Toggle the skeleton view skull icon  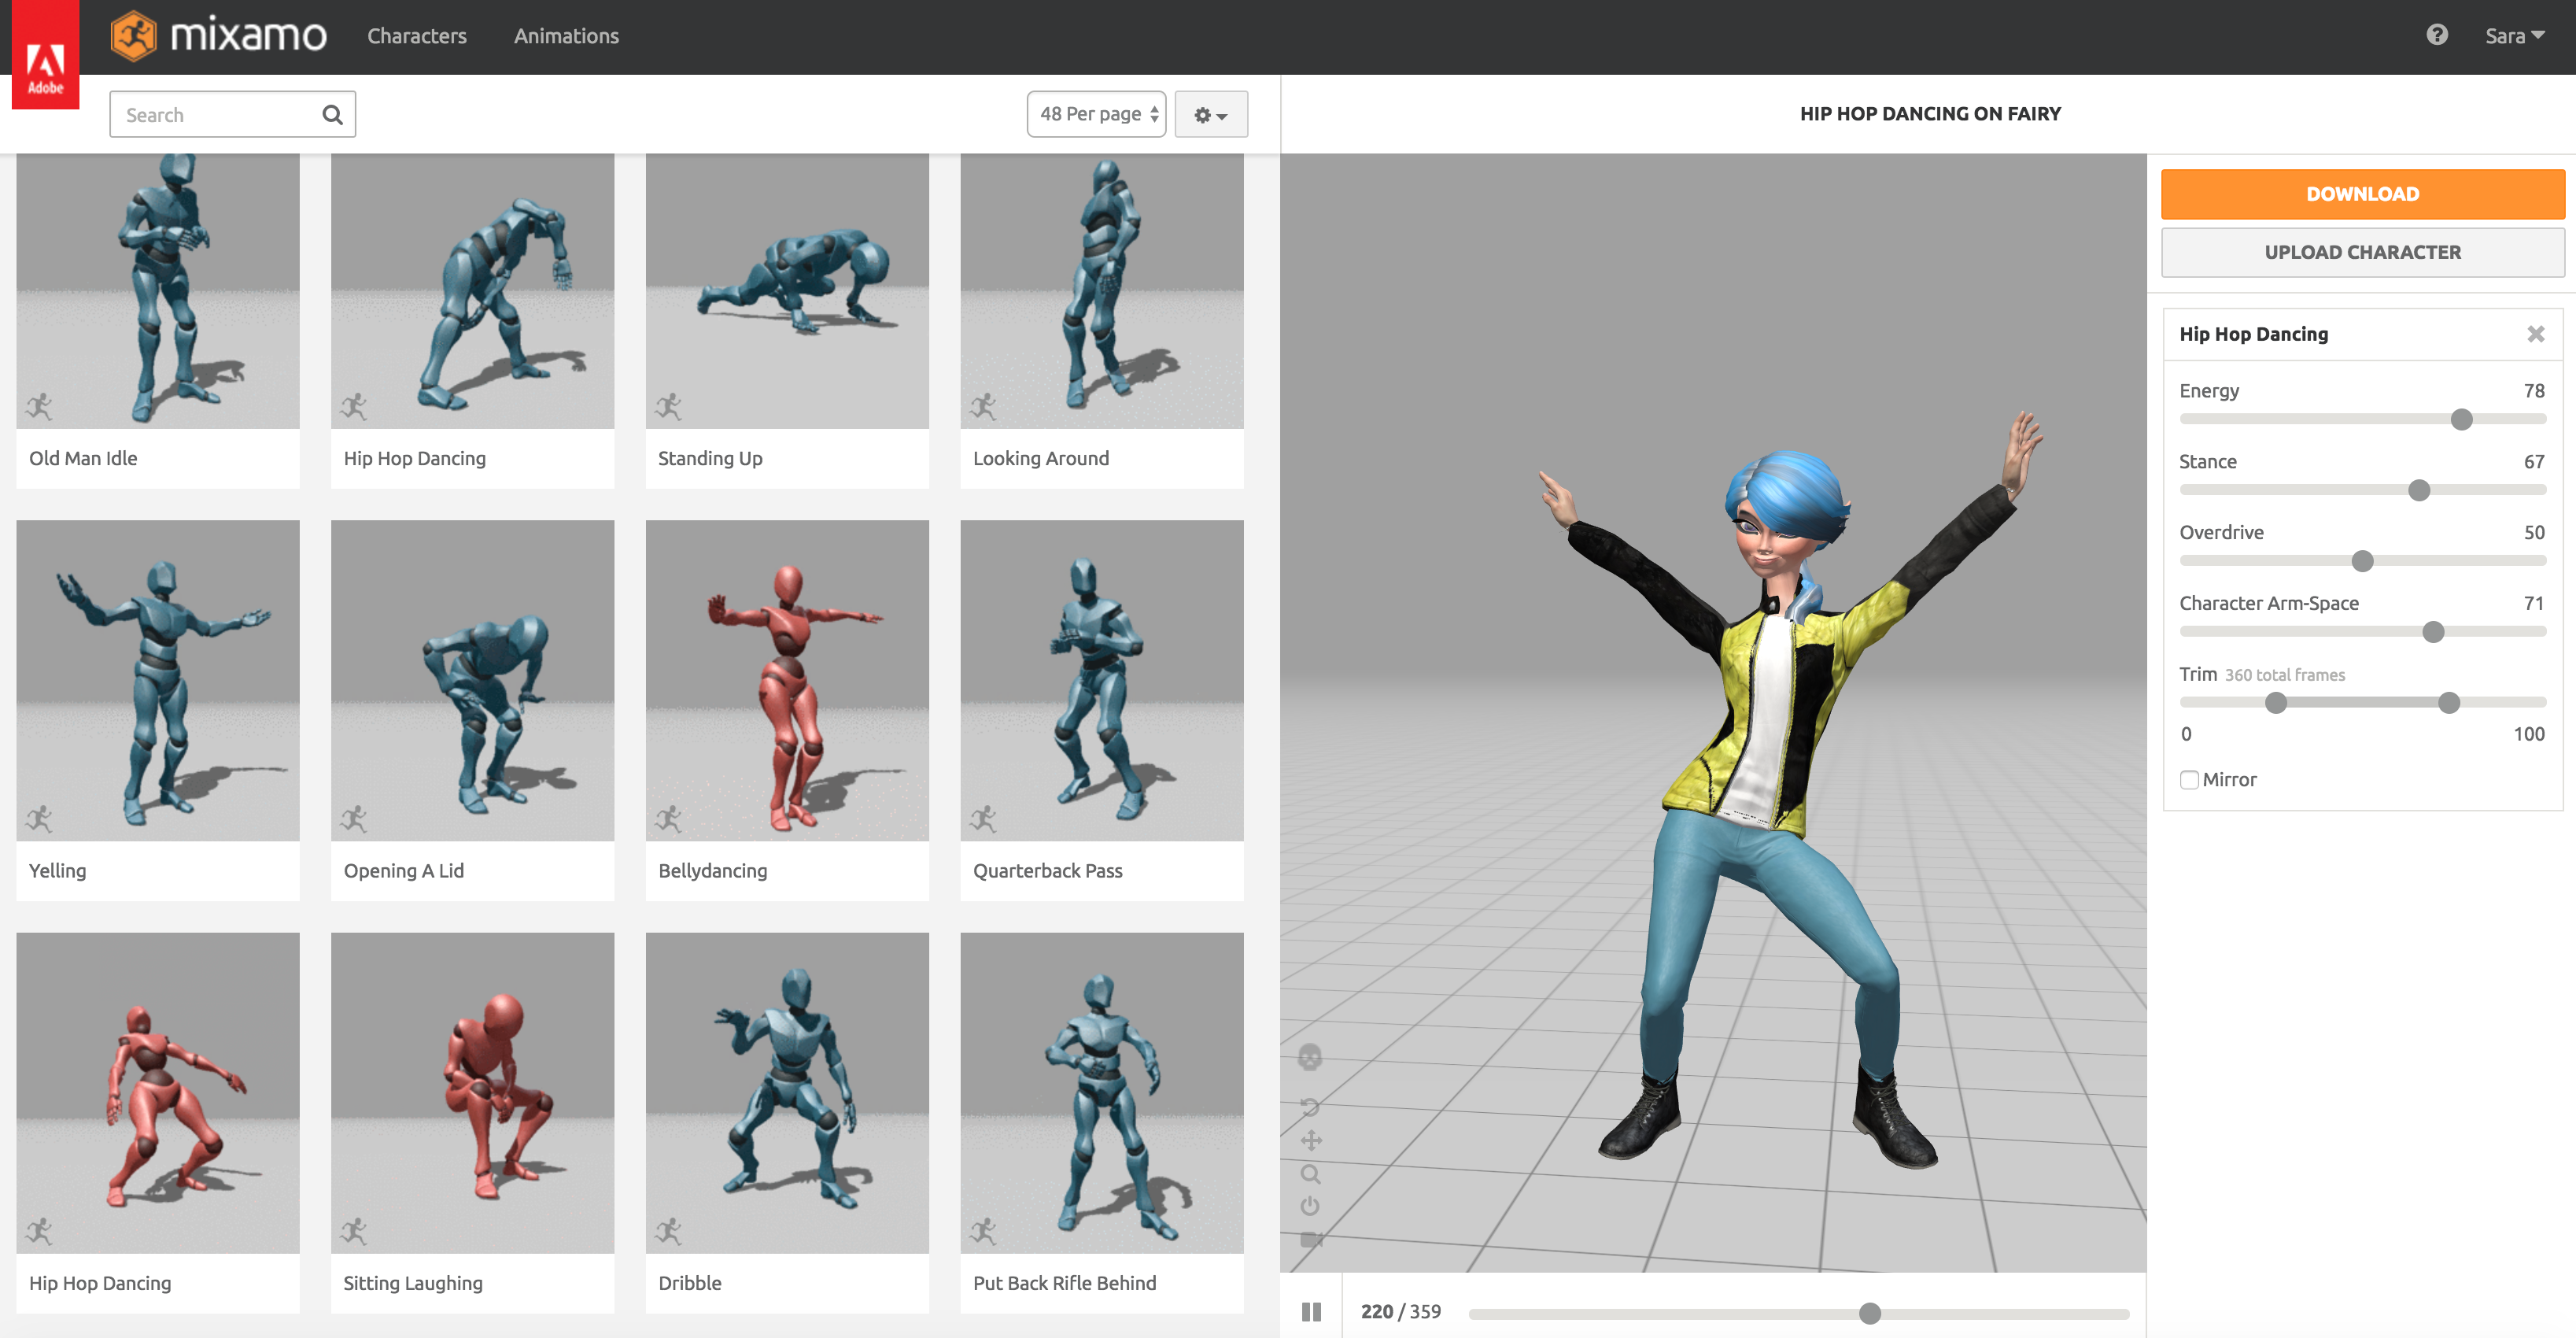point(1310,1056)
